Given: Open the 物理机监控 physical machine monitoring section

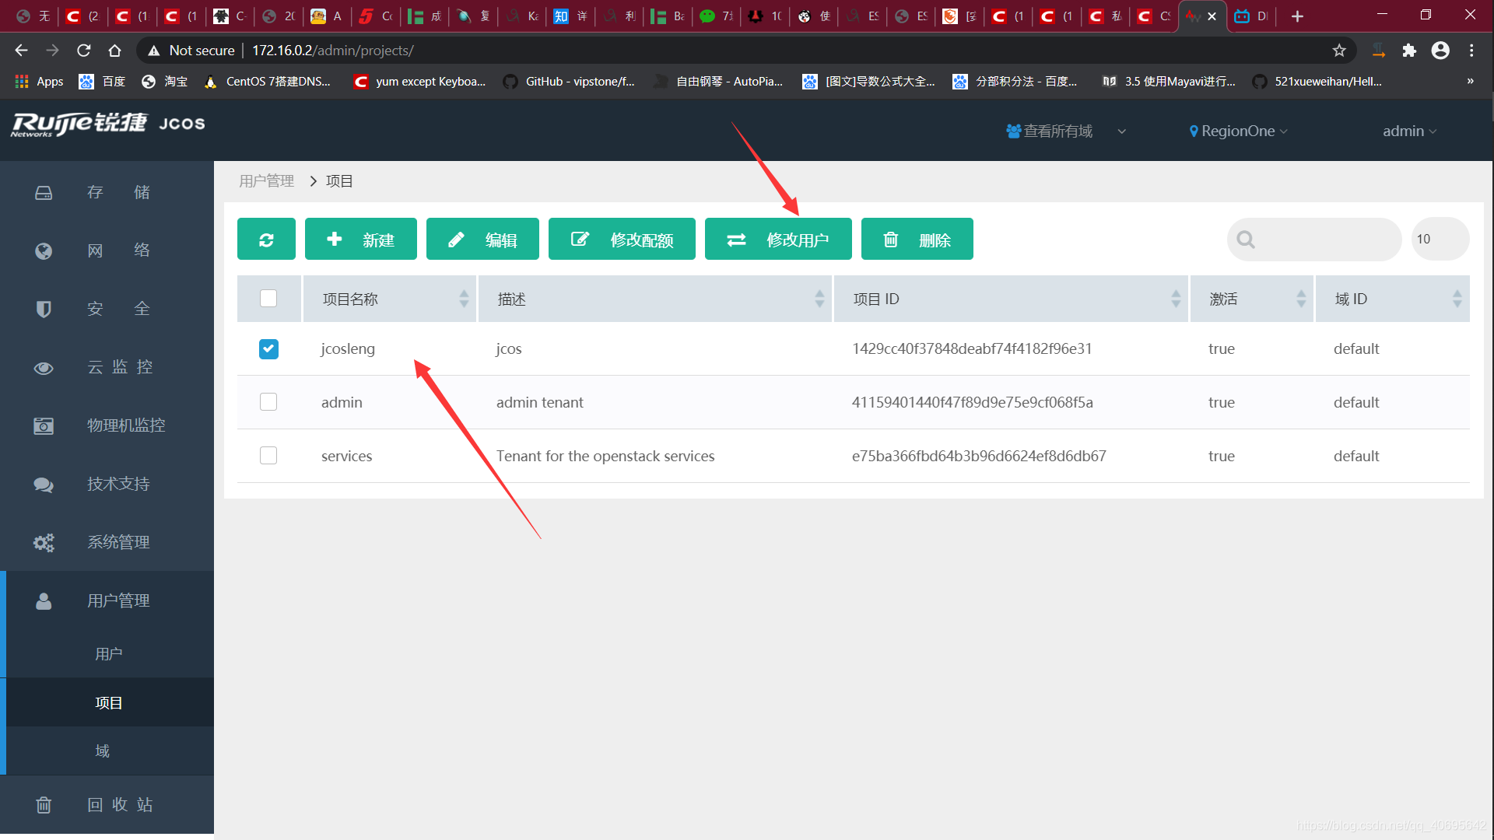Looking at the screenshot, I should pyautogui.click(x=107, y=425).
